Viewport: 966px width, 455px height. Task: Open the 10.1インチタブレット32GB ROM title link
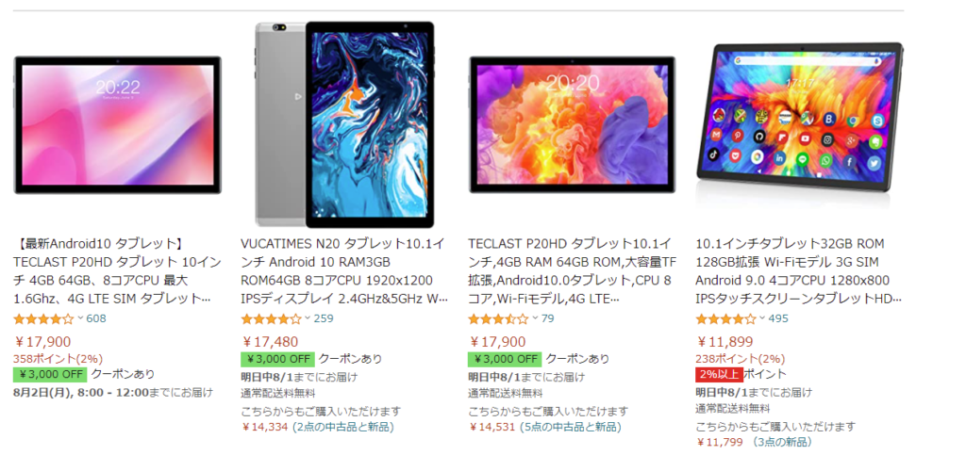[799, 271]
